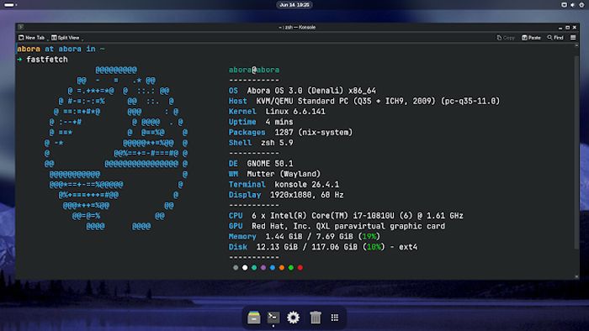The image size is (589, 331).
Task: Click the Copy toolbar button
Action: 506,38
